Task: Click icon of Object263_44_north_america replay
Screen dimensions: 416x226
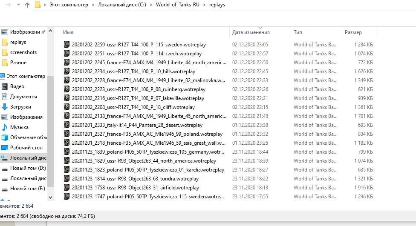Action: [x=66, y=161]
